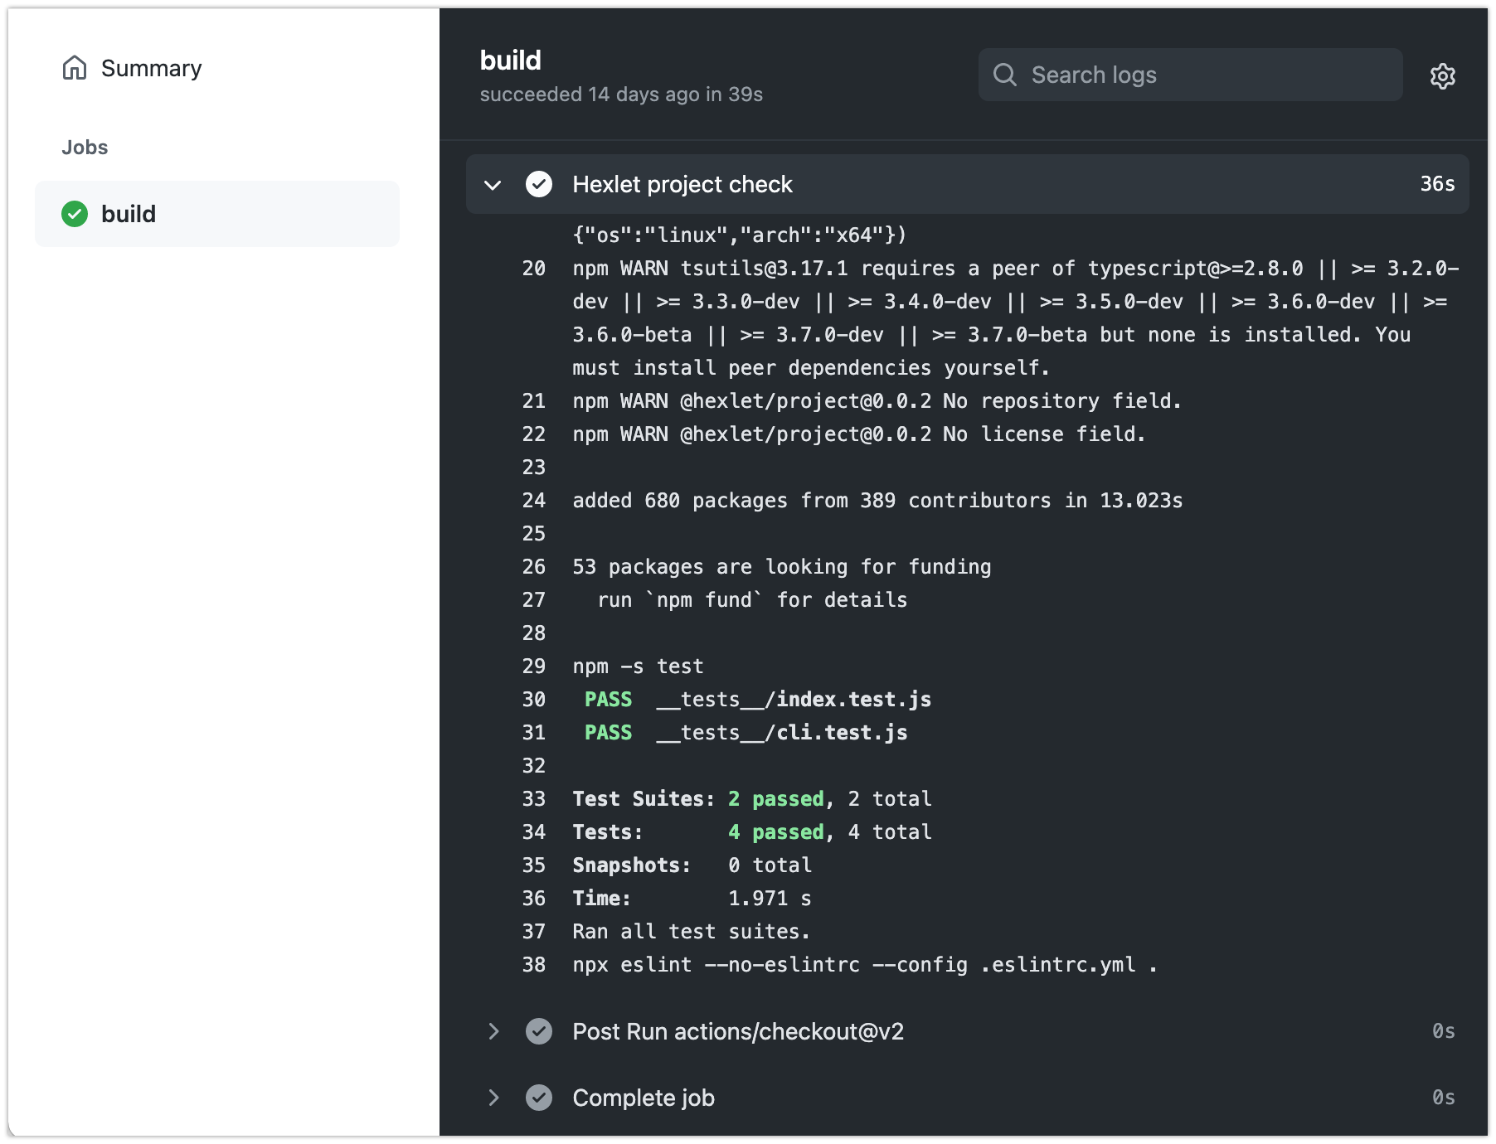This screenshot has height=1144, width=1496.
Task: Expand the Complete job step
Action: 493,1098
